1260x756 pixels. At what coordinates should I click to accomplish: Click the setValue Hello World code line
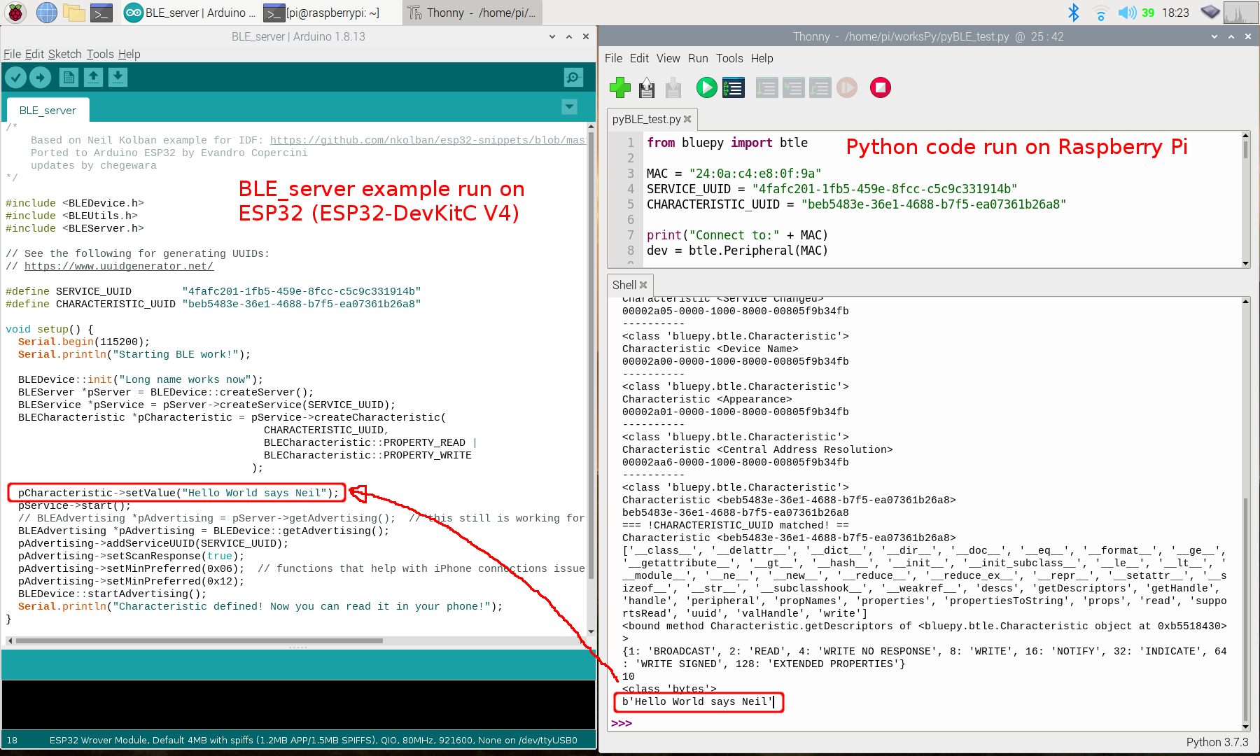(178, 493)
